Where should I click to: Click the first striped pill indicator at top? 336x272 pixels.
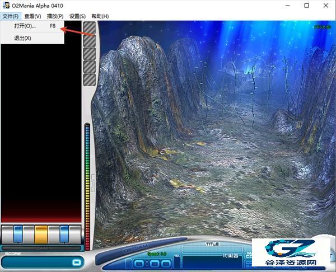point(90,27)
